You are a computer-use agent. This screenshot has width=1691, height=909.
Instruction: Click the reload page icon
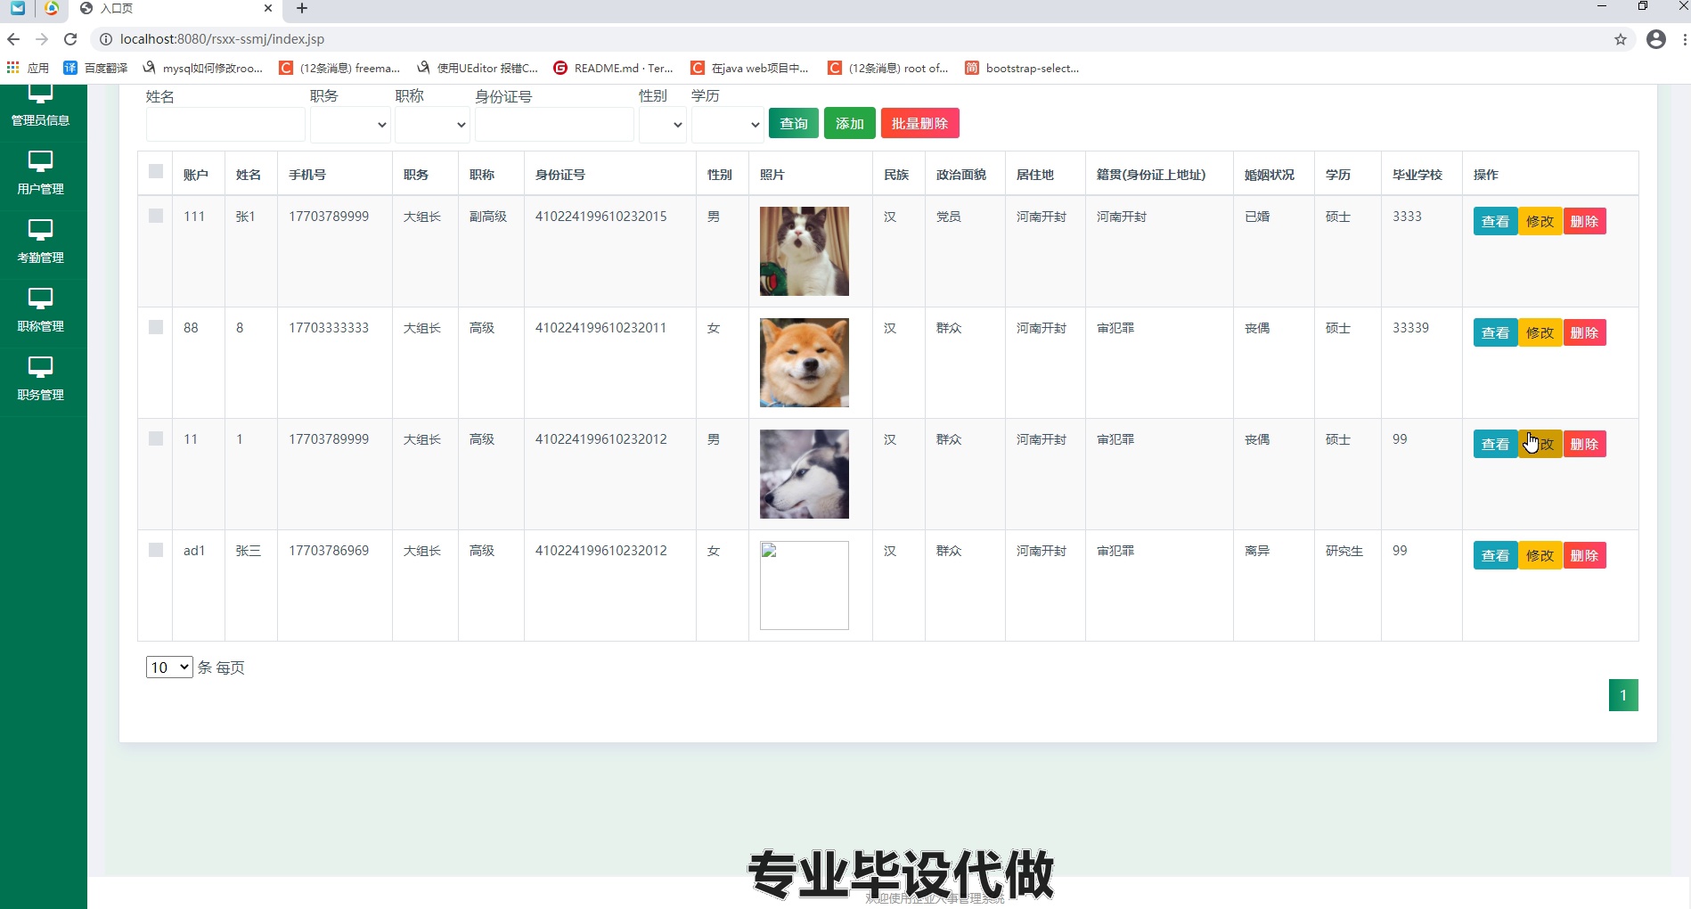click(x=70, y=39)
